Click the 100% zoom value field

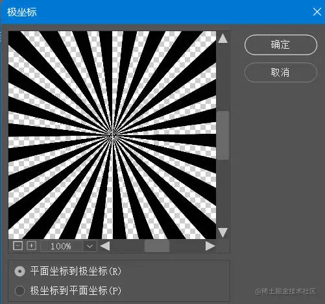coord(62,246)
